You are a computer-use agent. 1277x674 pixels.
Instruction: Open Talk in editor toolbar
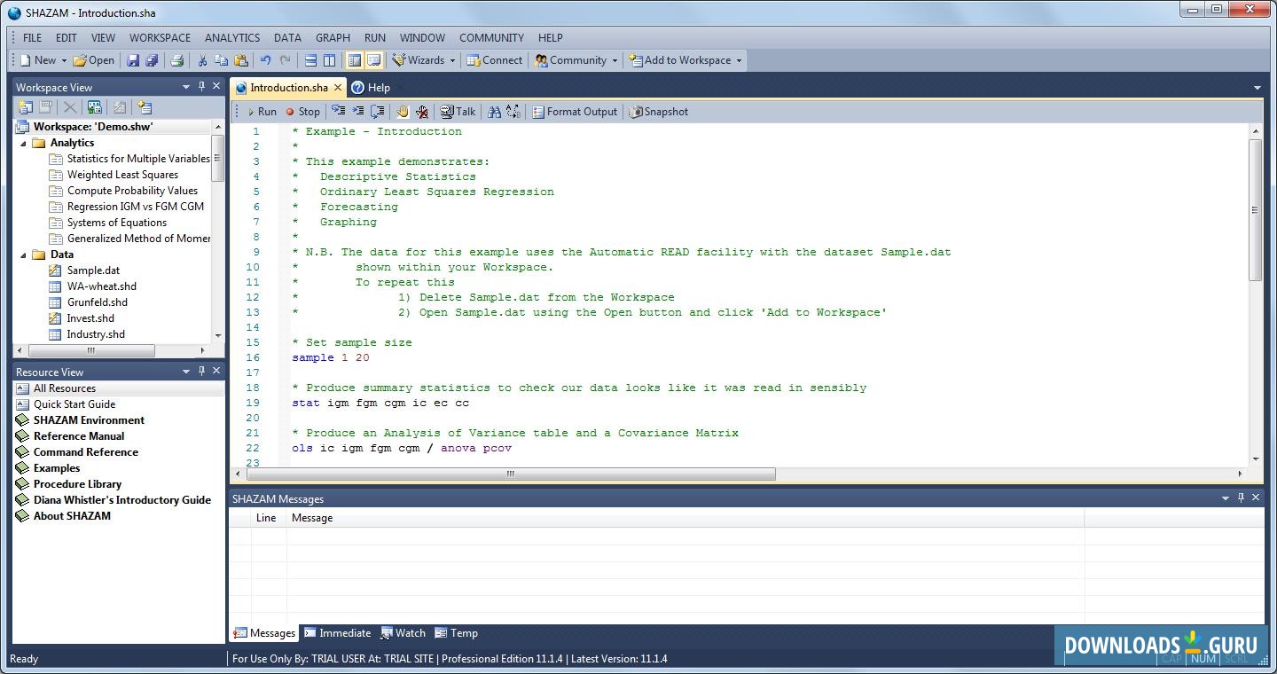click(x=458, y=112)
